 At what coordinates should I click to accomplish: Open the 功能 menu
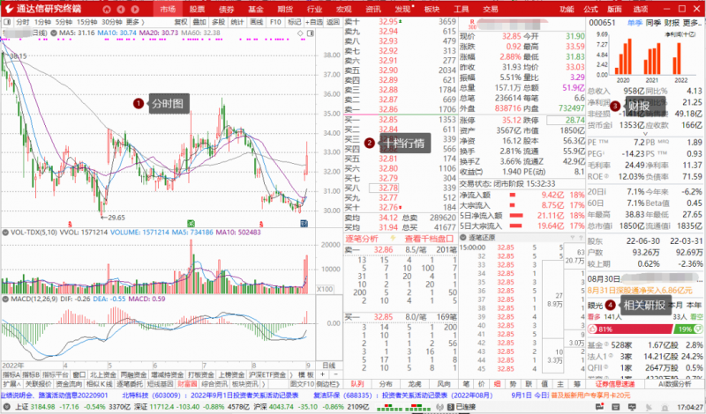[567, 9]
